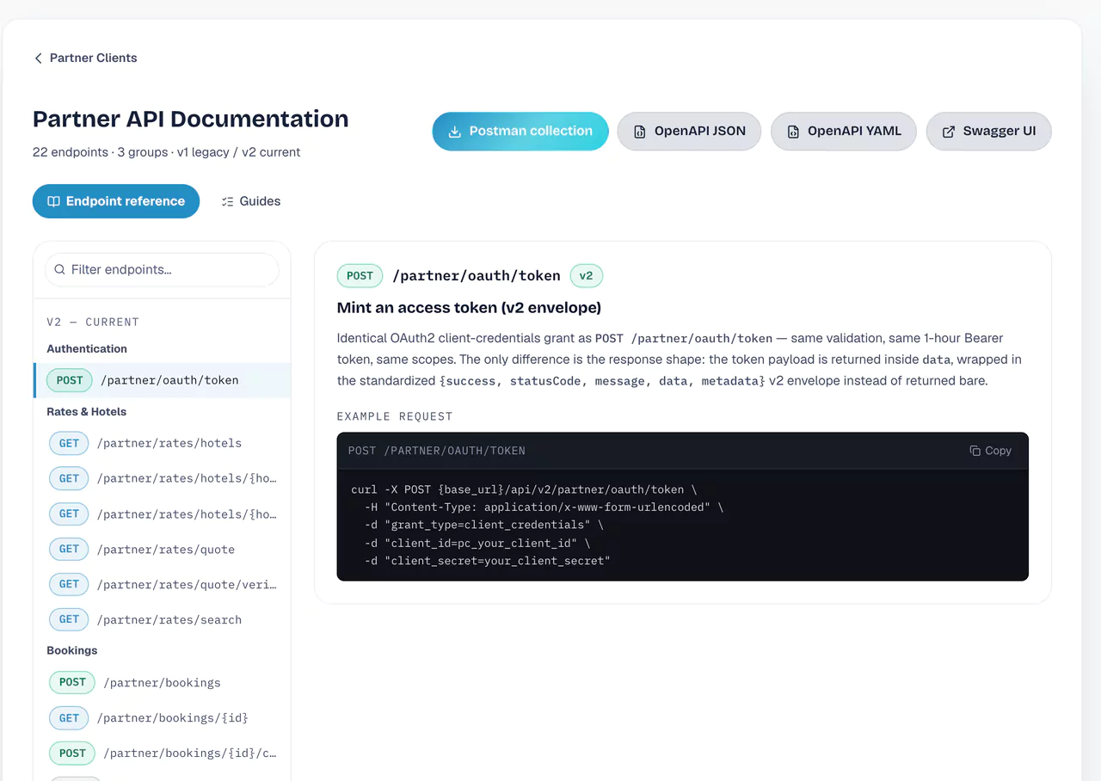
Task: Click the file icon on OpenAPI YAML
Action: point(792,132)
